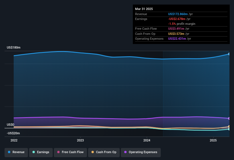Click the US$3.573m cash from op value
Screen dimensions: 234x160
point(176,34)
